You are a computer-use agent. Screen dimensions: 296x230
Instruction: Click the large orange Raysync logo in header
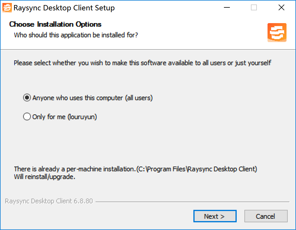[x=277, y=32]
